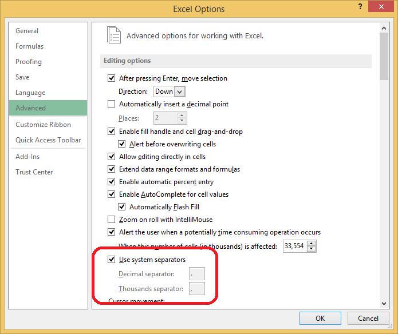Decrease Places value with down arrow
Viewport: 398px width, 334px height.
coord(182,121)
